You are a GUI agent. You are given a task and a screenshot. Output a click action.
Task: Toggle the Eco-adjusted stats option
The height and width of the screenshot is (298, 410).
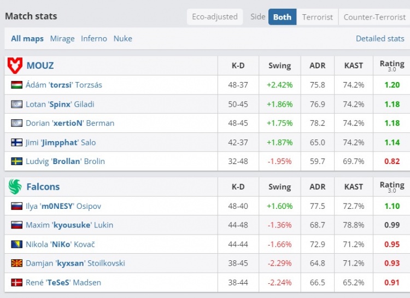tap(215, 17)
